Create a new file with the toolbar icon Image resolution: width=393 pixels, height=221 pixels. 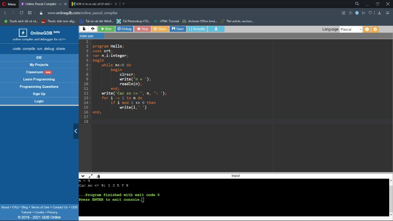point(84,29)
